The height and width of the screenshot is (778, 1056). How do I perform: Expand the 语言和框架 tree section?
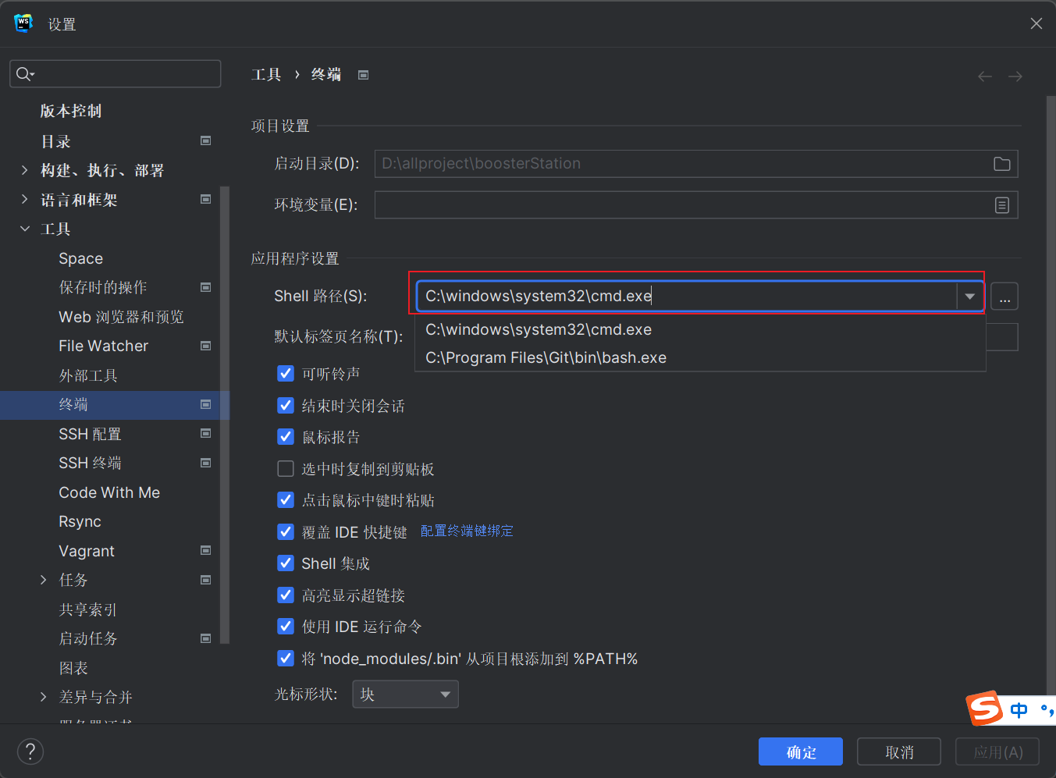pos(24,199)
